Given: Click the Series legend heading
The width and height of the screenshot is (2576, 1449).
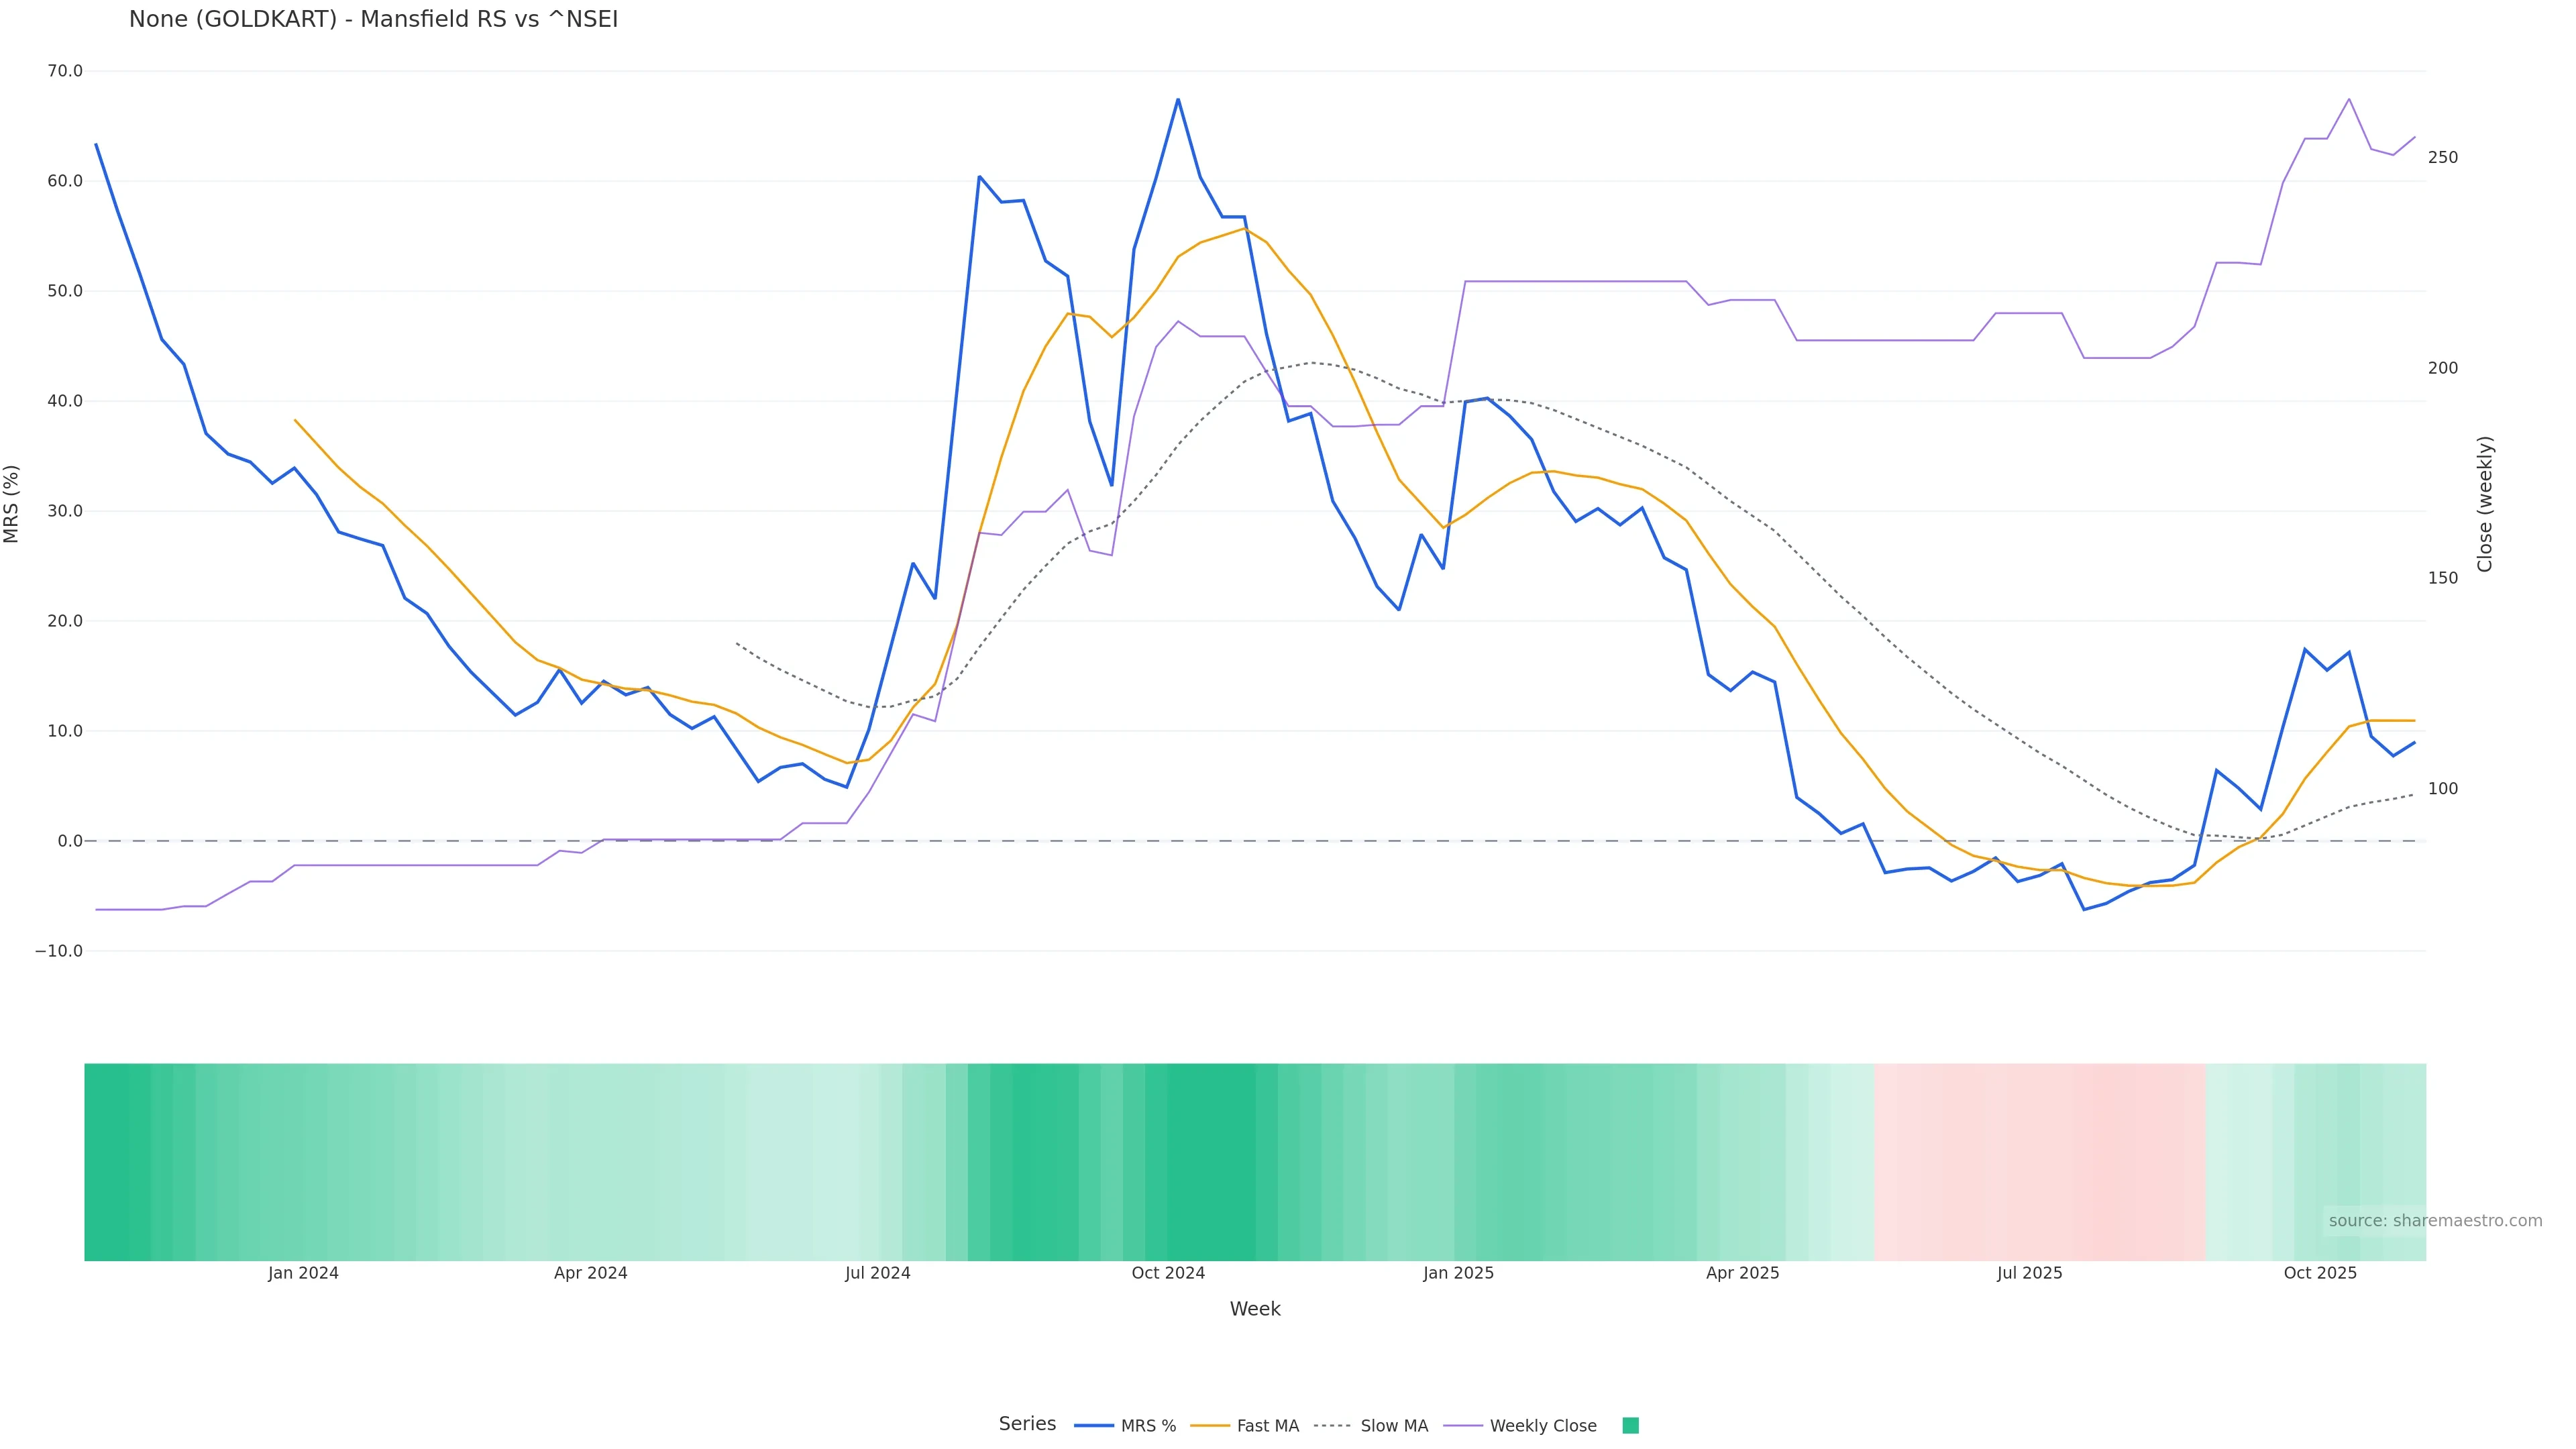Looking at the screenshot, I should (x=1027, y=1424).
